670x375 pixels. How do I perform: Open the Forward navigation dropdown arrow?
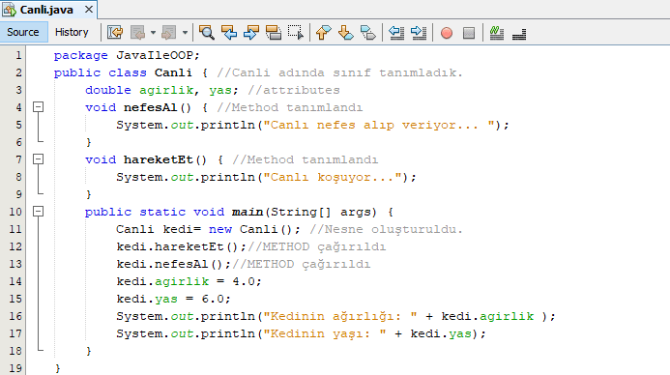coord(185,33)
